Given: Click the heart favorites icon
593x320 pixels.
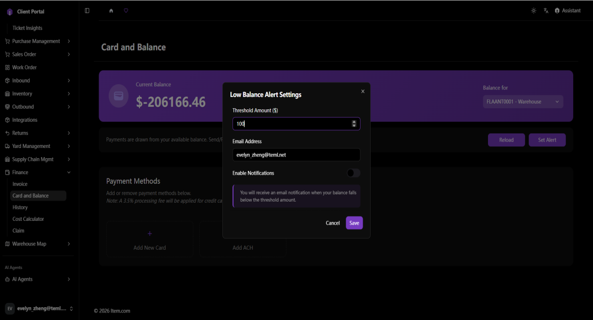Looking at the screenshot, I should point(126,11).
